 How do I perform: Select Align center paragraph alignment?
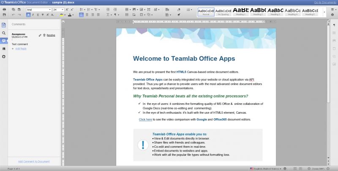tap(87, 15)
